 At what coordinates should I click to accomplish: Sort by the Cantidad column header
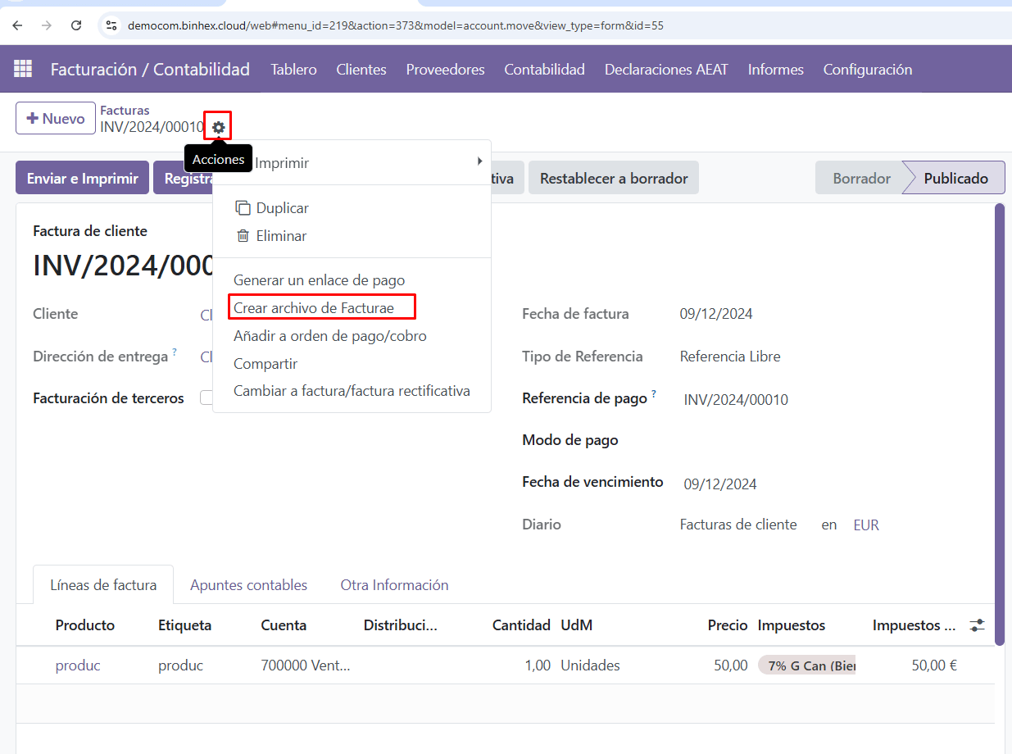click(521, 625)
